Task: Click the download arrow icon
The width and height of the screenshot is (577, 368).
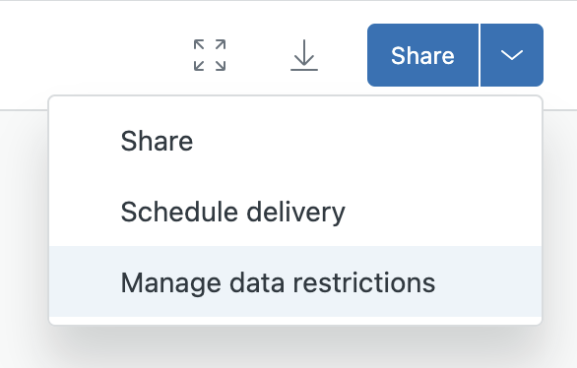Action: pyautogui.click(x=304, y=55)
